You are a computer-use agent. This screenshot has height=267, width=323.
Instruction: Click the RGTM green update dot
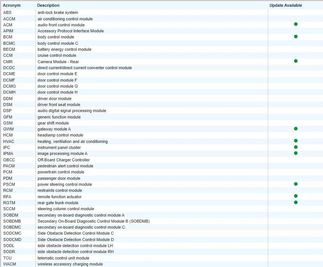click(296, 202)
